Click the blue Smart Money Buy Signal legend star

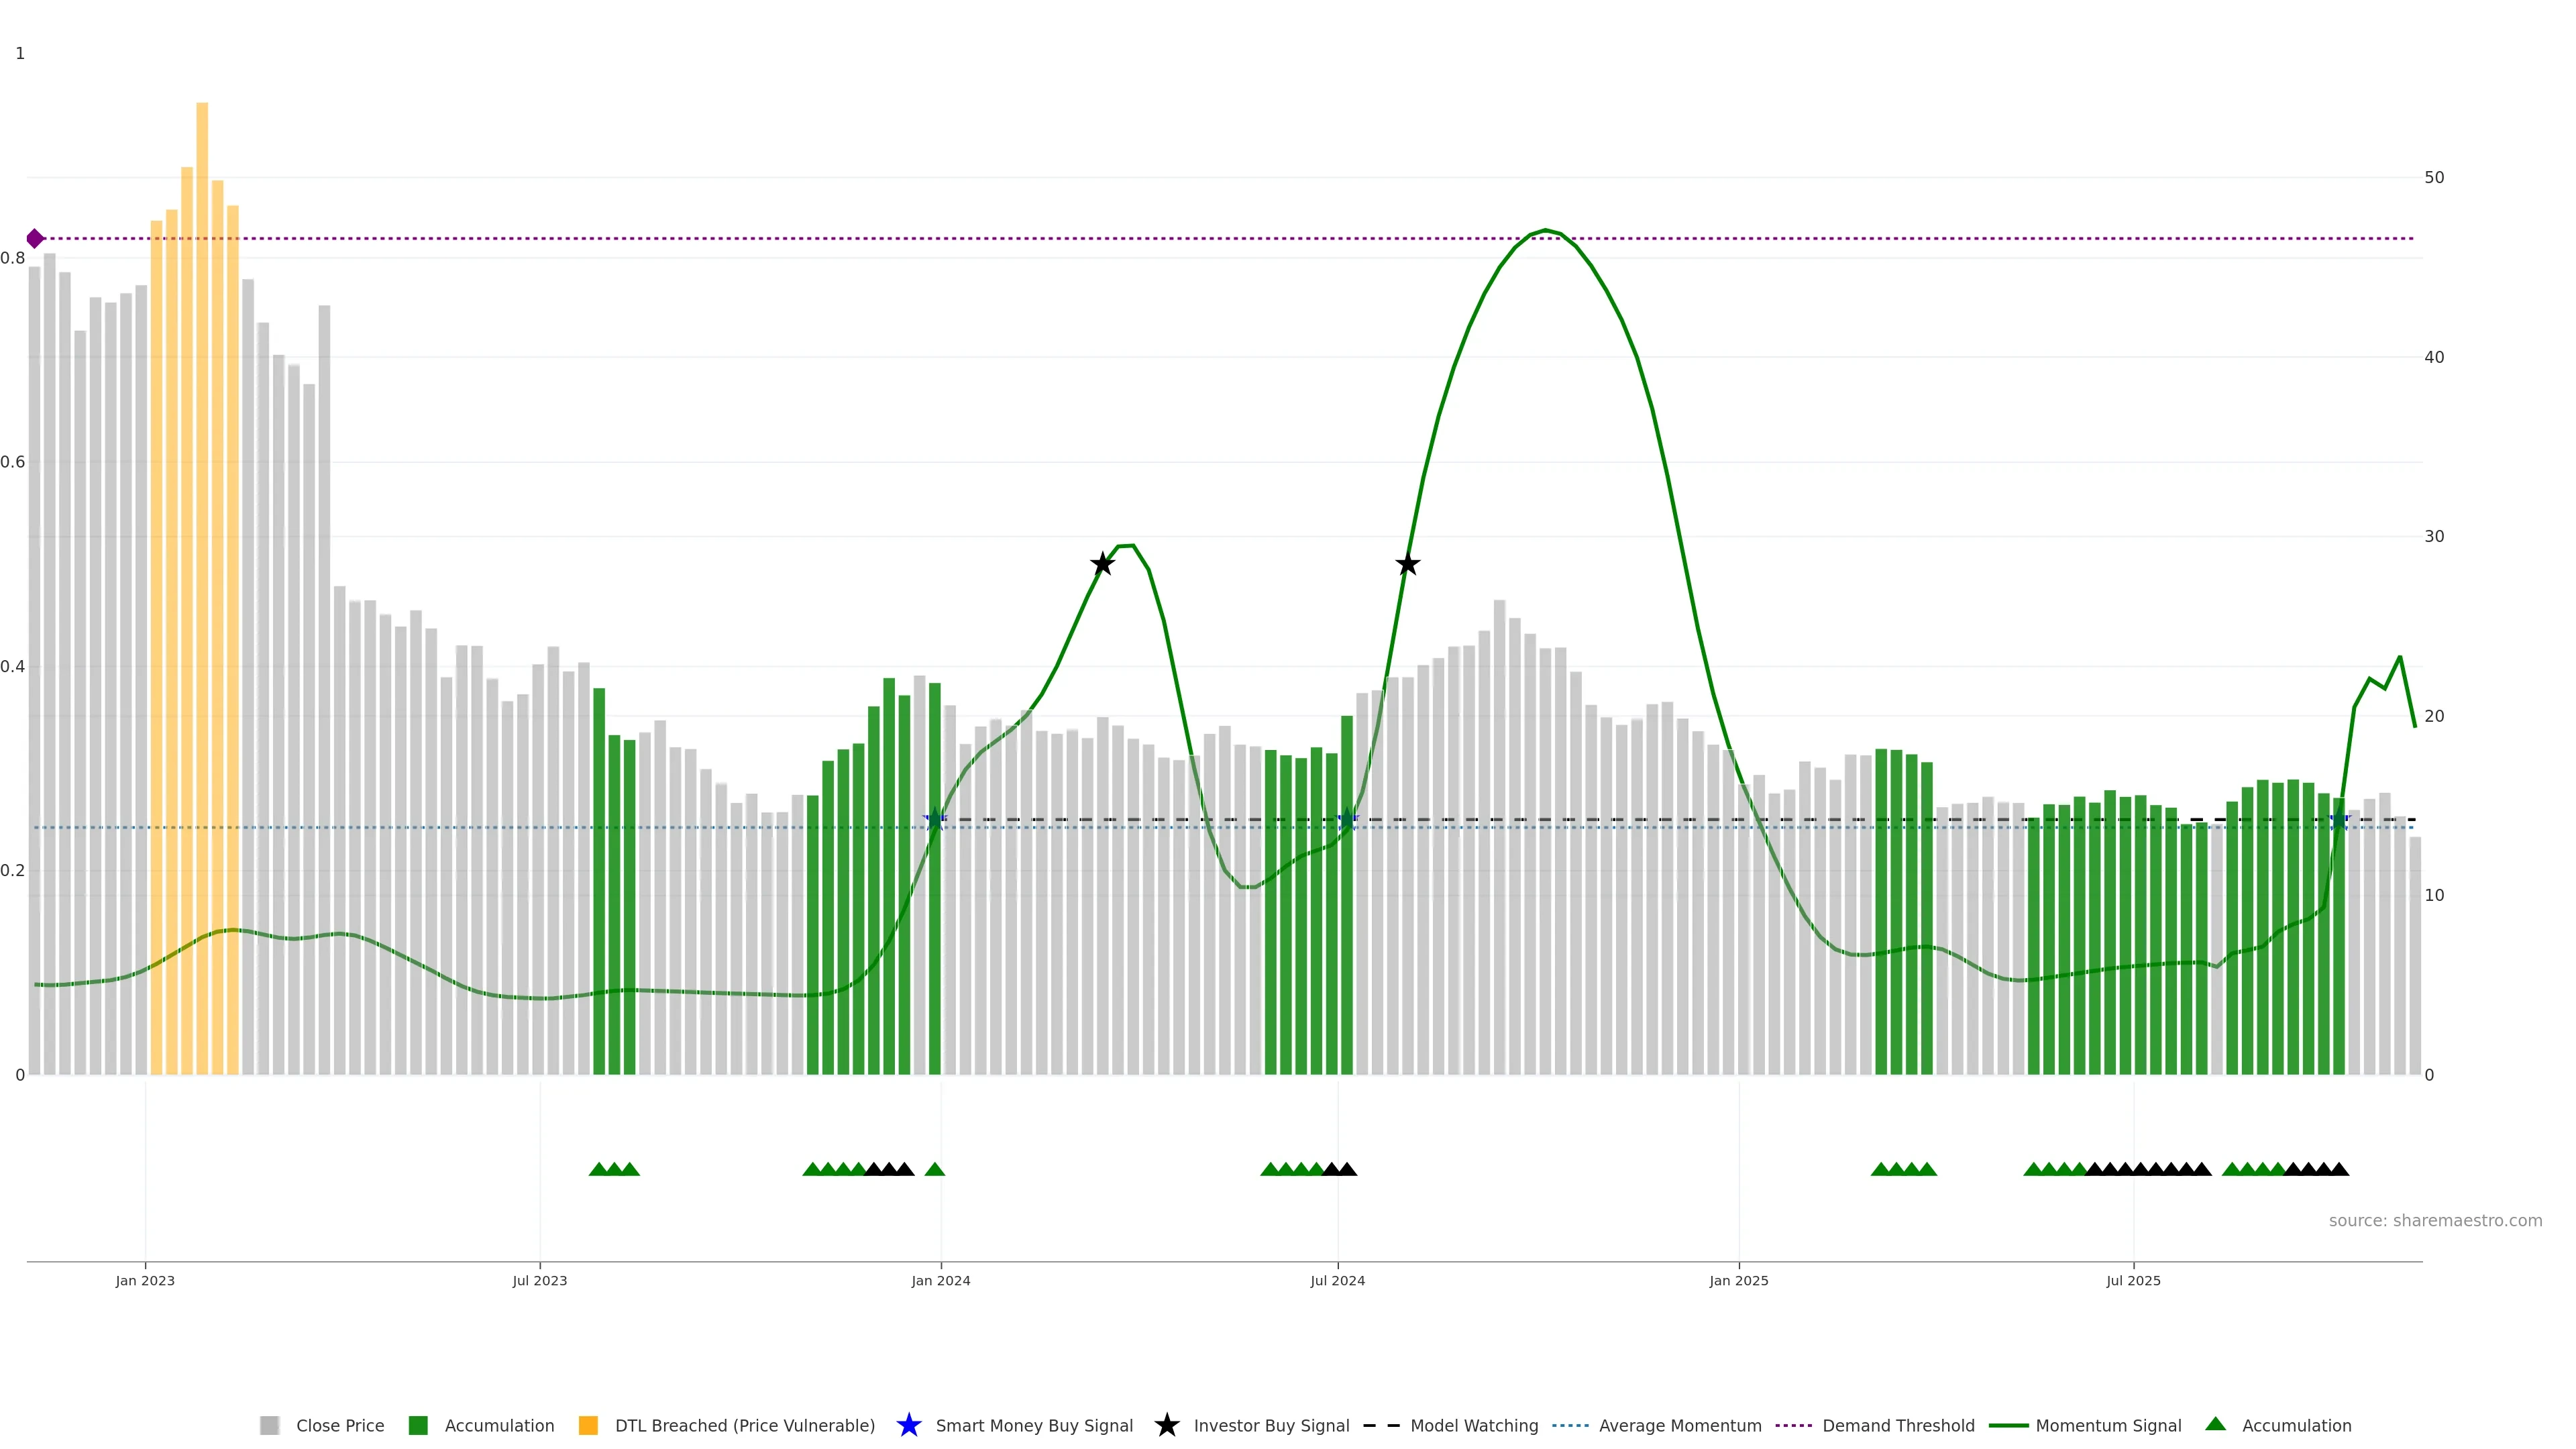pos(909,1425)
